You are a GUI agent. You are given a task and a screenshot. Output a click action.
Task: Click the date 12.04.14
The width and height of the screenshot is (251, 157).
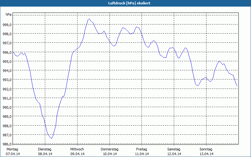click(x=174, y=154)
